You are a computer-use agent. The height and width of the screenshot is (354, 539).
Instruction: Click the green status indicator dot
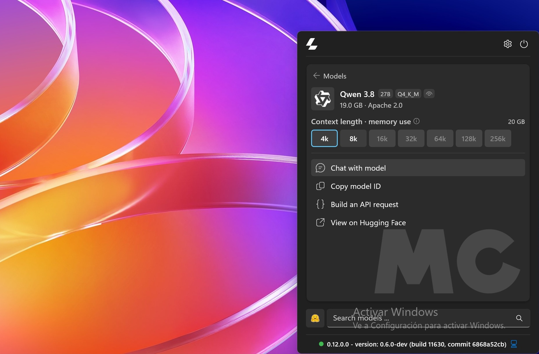[321, 344]
